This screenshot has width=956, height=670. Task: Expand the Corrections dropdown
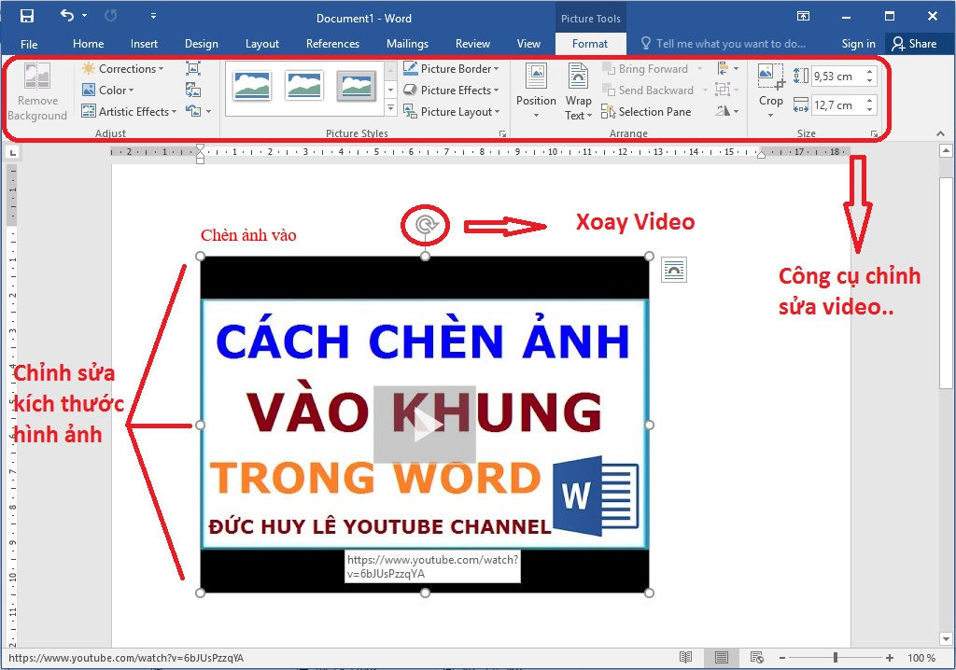tap(122, 69)
